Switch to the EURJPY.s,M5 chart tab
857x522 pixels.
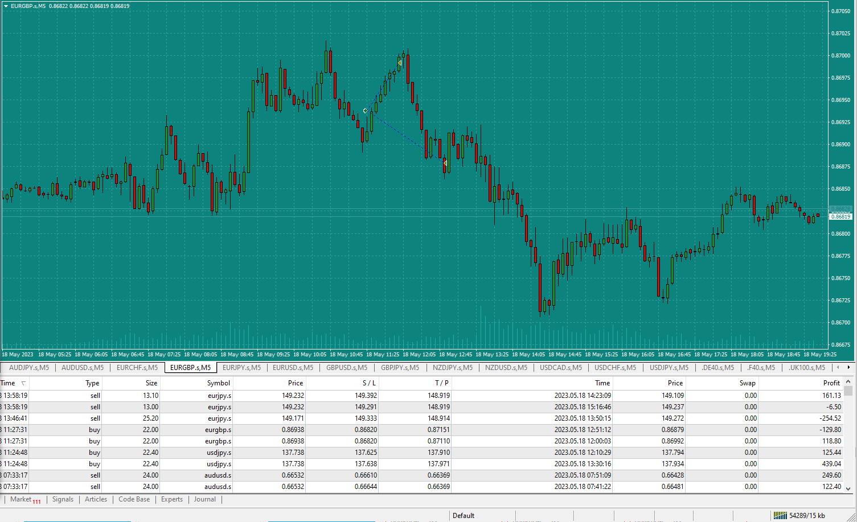[x=241, y=368]
